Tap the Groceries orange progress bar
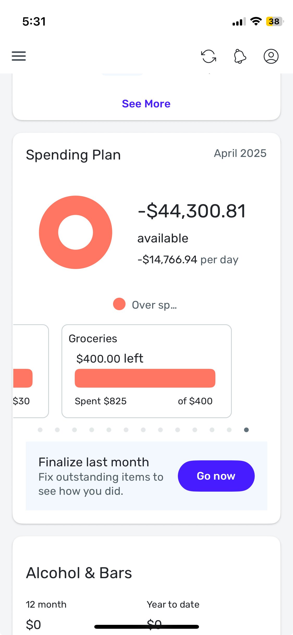This screenshot has width=293, height=635. pyautogui.click(x=145, y=378)
